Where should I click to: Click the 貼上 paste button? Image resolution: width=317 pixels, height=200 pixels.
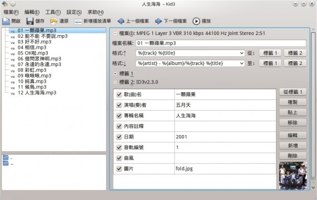tap(293, 112)
